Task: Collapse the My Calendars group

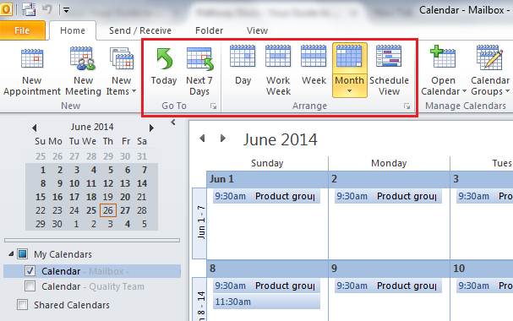Action: click(x=11, y=253)
